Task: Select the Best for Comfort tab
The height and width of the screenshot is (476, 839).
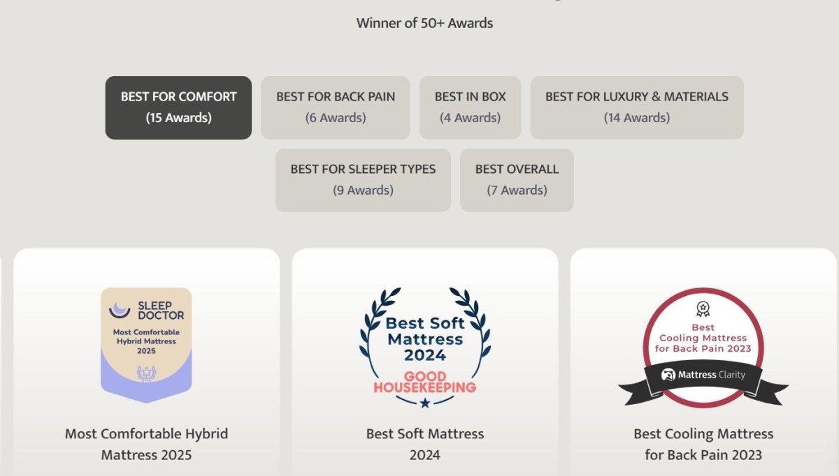Action: point(178,107)
